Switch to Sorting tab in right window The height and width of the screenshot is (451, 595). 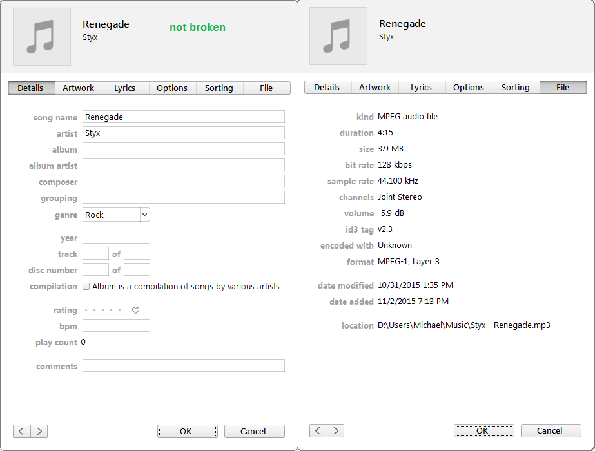pyautogui.click(x=516, y=87)
